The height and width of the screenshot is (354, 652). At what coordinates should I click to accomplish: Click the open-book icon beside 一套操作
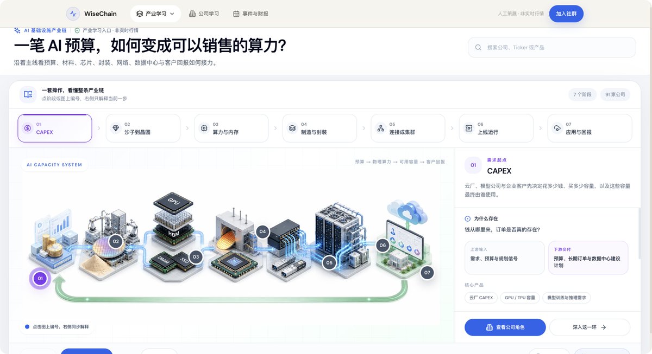click(28, 94)
